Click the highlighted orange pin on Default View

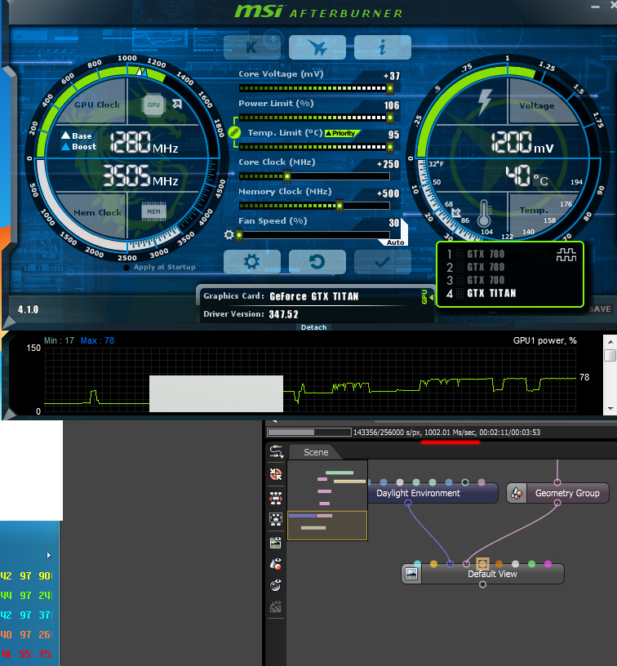pyautogui.click(x=482, y=564)
